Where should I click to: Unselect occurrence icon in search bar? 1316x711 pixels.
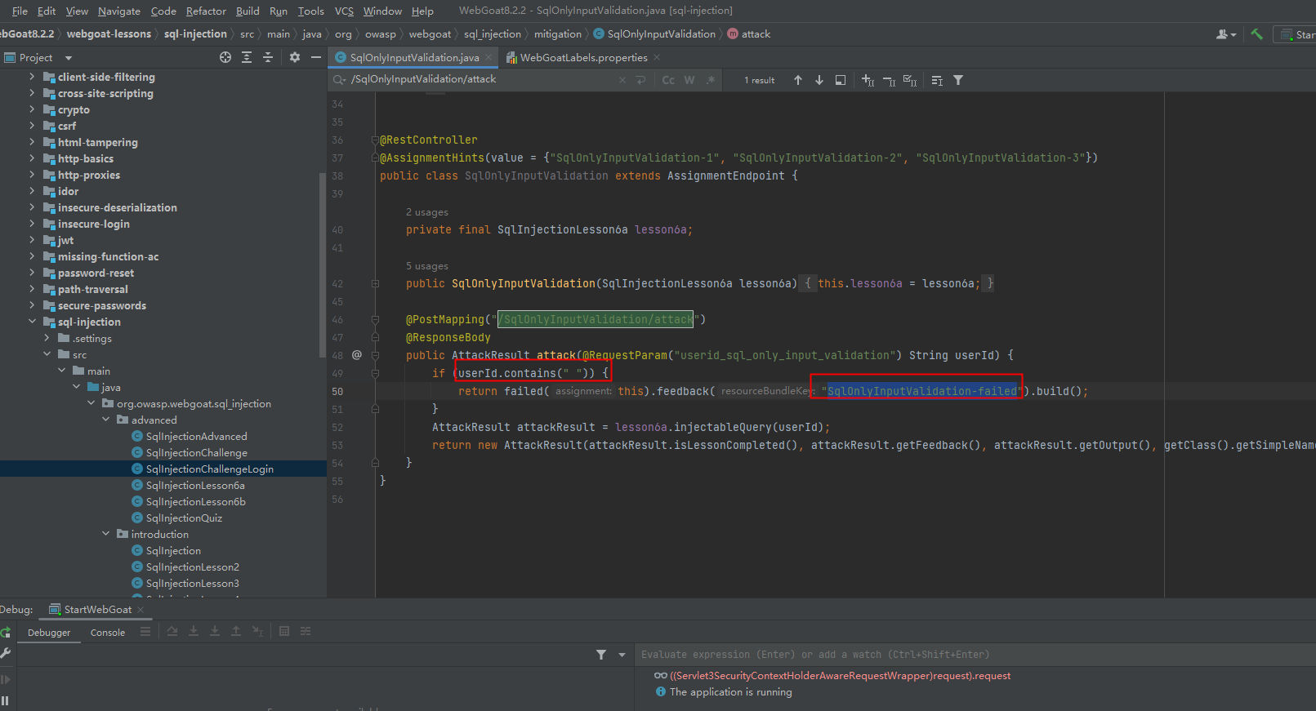pyautogui.click(x=889, y=80)
